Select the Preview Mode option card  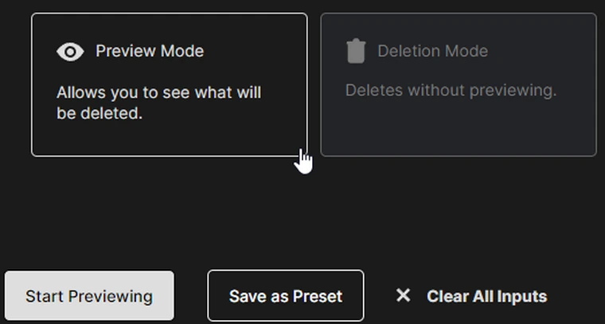click(x=170, y=85)
